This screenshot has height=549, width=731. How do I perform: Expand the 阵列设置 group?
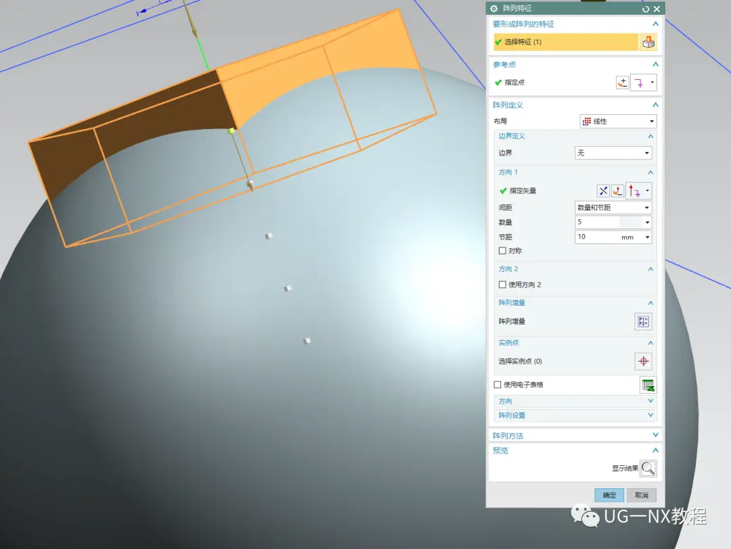coord(651,415)
